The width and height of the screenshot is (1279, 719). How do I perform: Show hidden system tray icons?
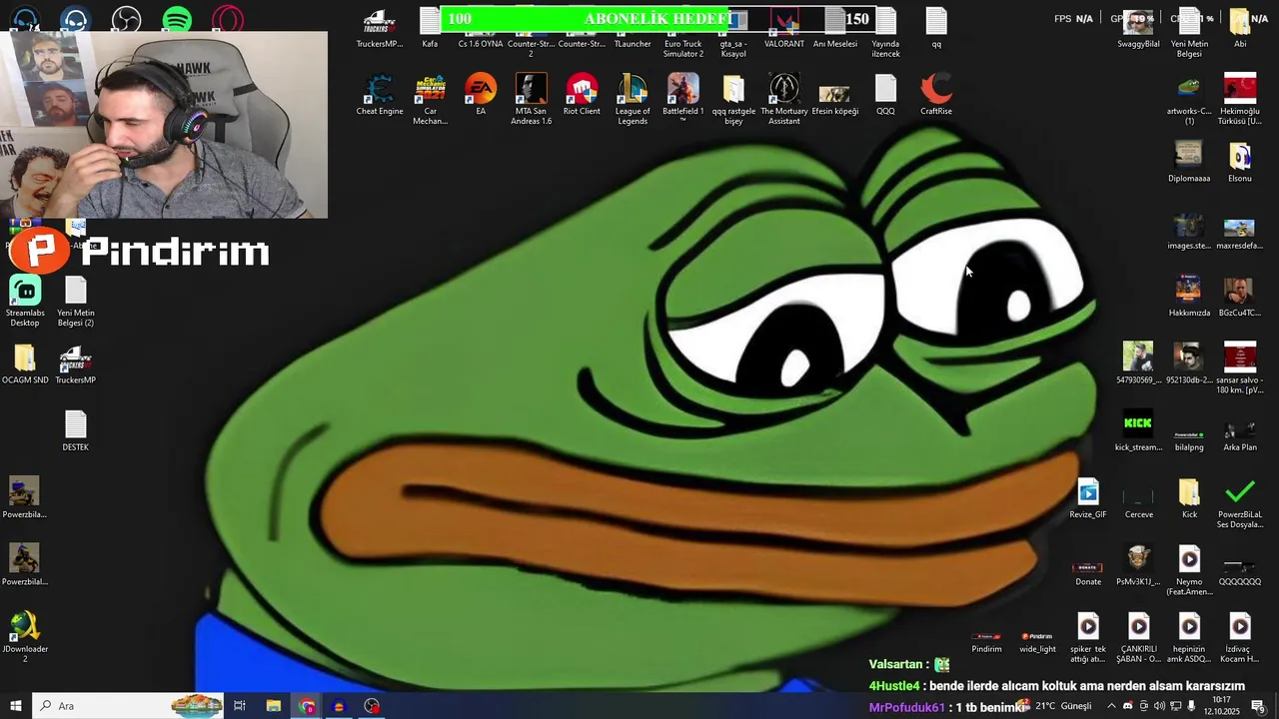pyautogui.click(x=1111, y=706)
